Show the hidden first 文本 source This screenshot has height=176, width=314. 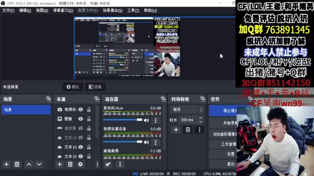(x=81, y=138)
